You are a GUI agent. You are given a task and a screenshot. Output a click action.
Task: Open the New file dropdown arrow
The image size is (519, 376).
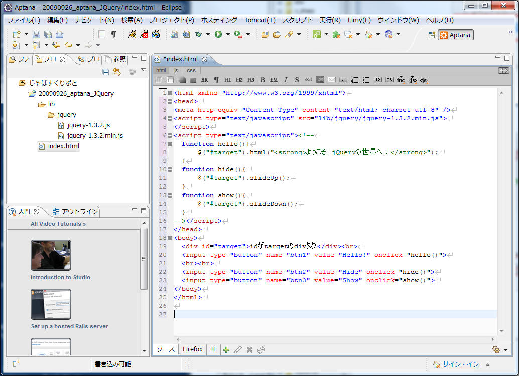coord(26,35)
